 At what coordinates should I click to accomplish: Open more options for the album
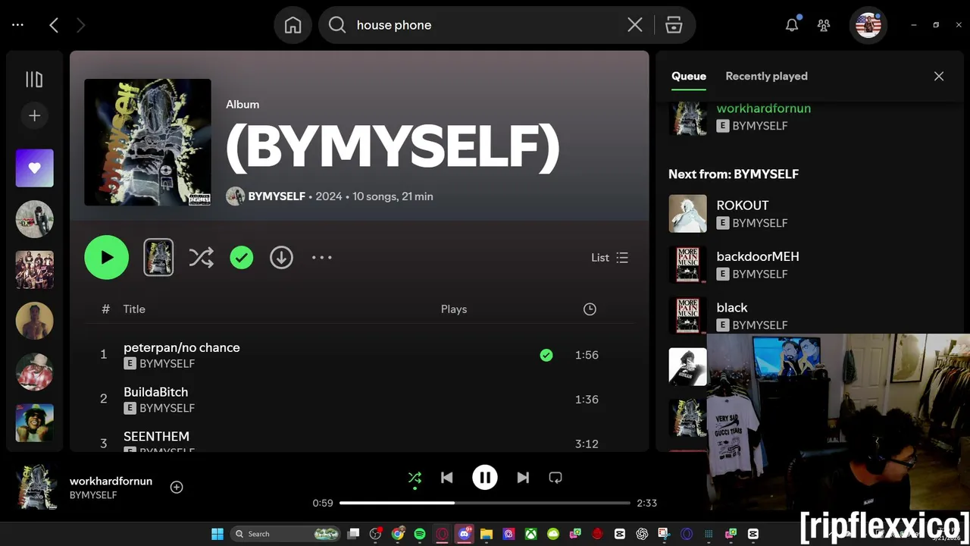pos(322,258)
